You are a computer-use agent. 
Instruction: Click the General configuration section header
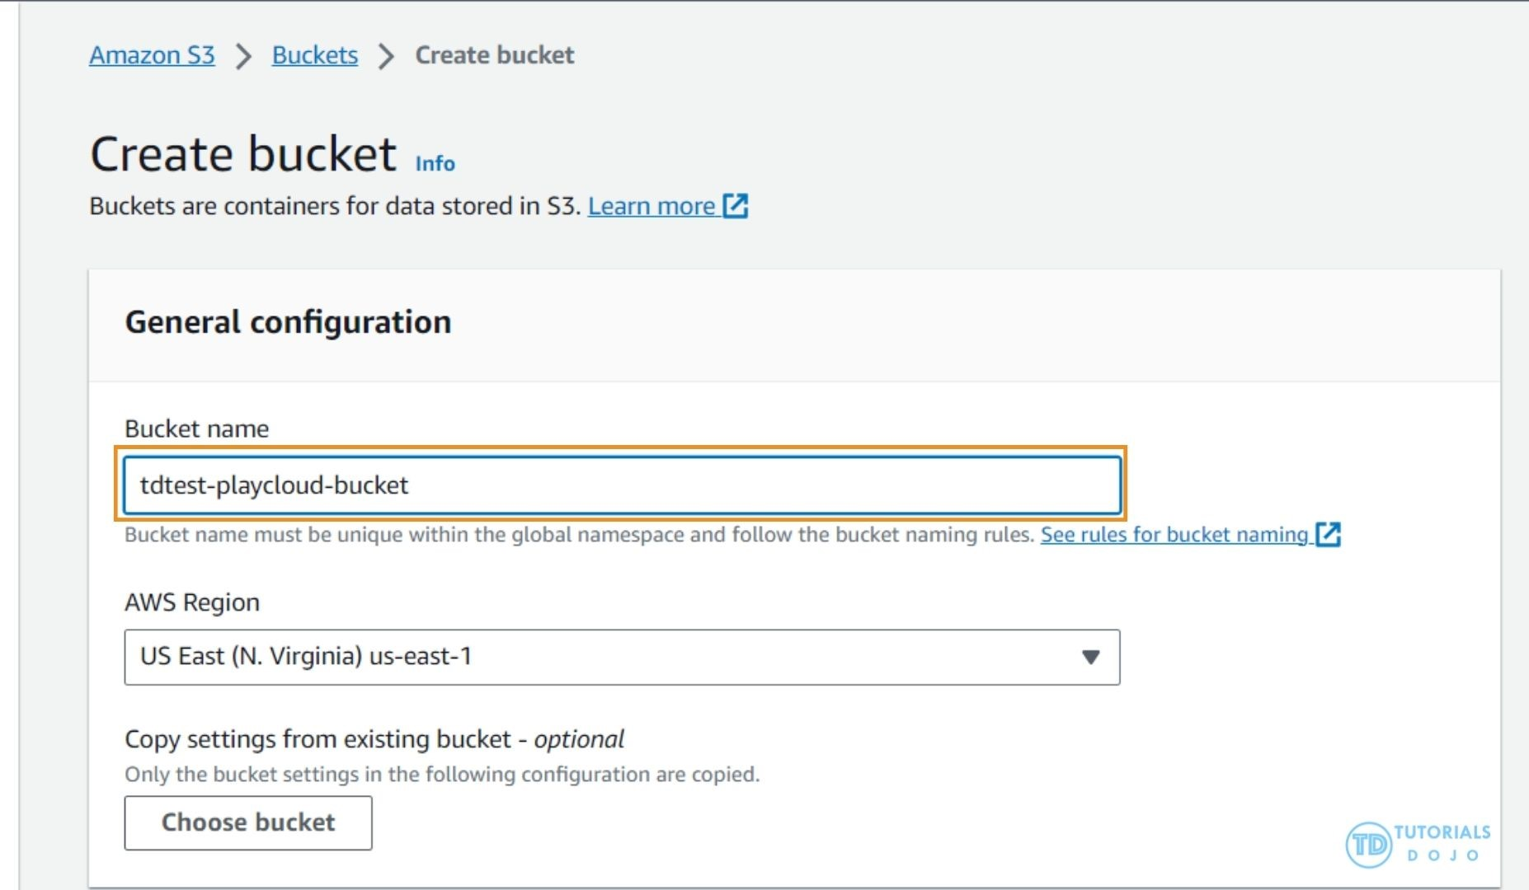(288, 322)
